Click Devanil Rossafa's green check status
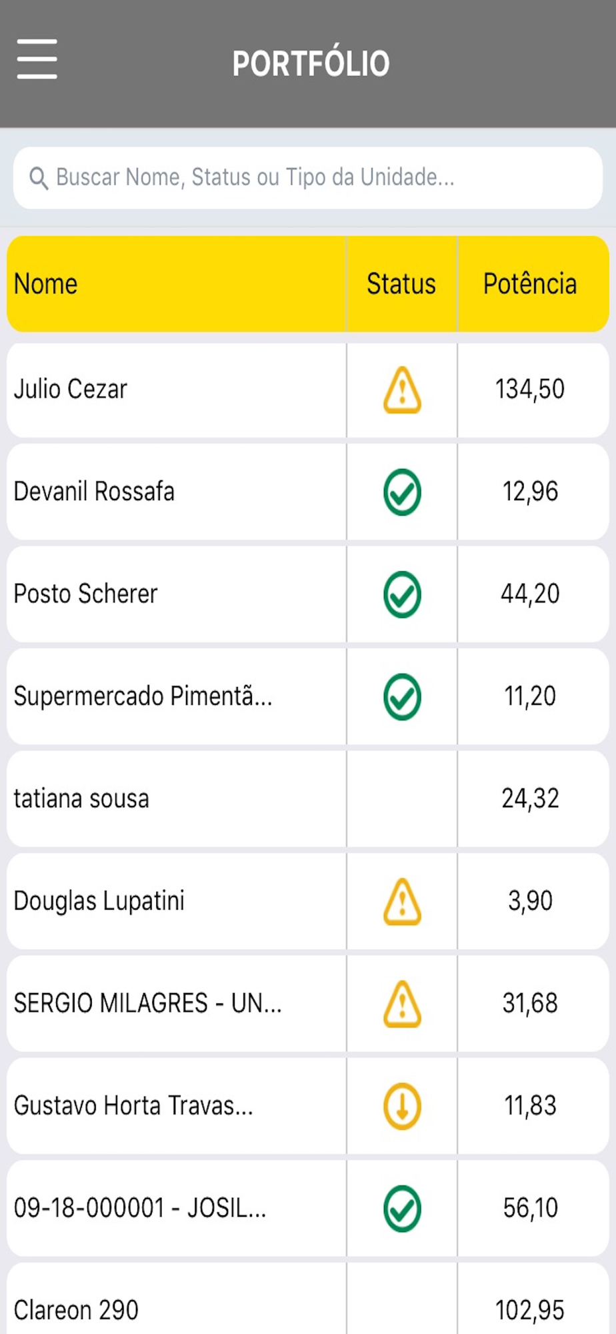 [402, 492]
